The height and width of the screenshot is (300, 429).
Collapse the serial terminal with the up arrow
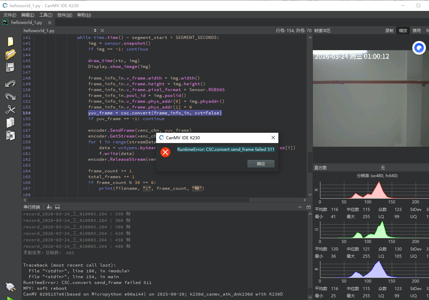300,207
